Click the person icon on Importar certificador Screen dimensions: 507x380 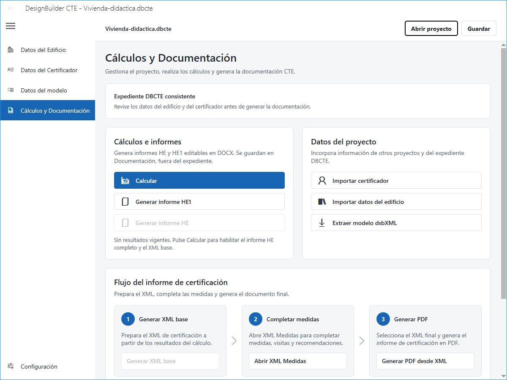coord(322,181)
